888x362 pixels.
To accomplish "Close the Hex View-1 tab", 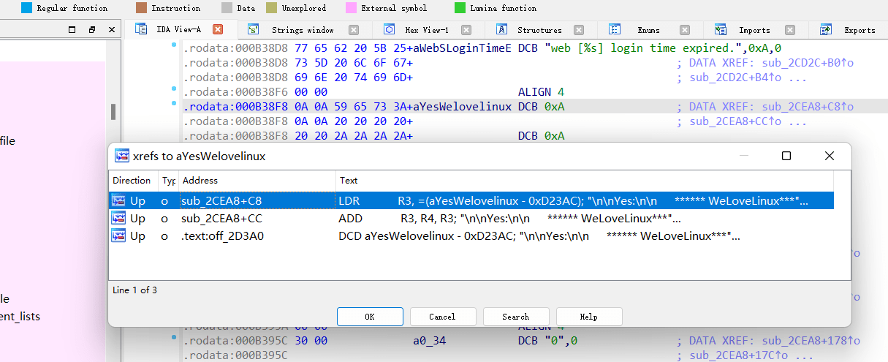I will [x=466, y=30].
